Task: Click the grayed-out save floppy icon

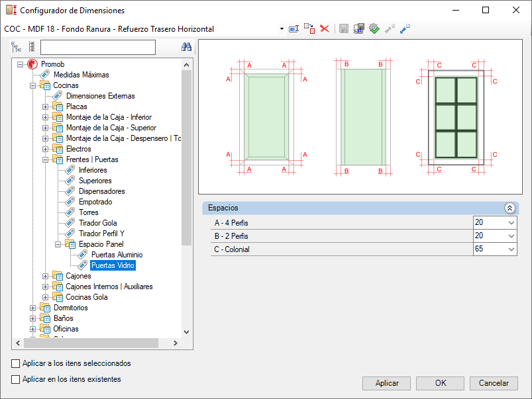Action: coord(344,28)
